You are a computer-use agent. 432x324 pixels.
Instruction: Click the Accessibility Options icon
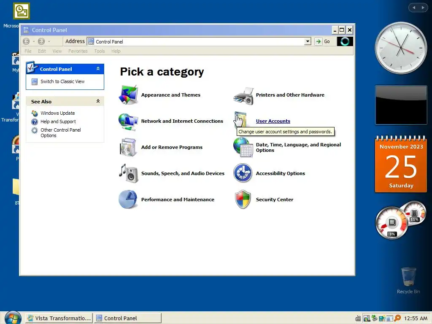(x=243, y=173)
